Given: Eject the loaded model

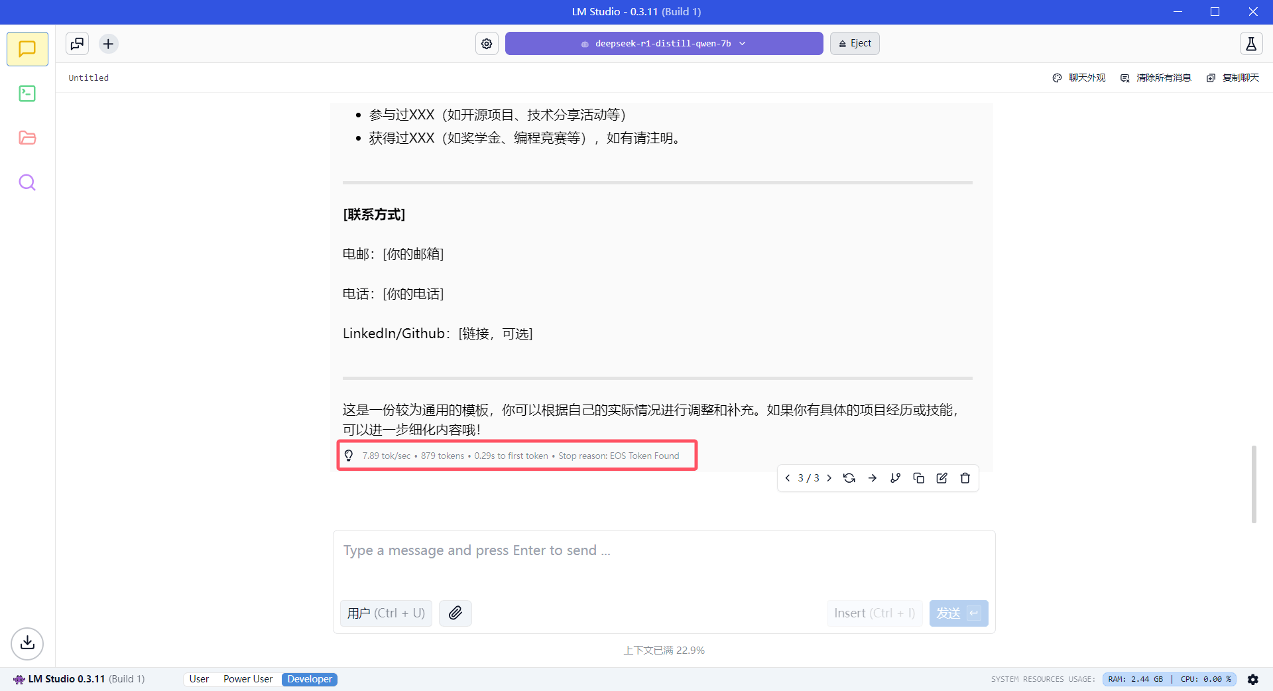Looking at the screenshot, I should click(855, 44).
